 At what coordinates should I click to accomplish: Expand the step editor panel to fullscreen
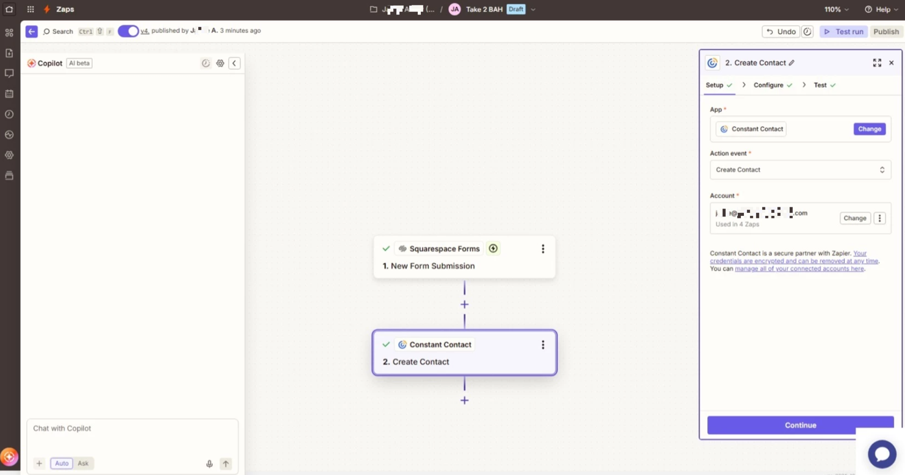point(877,63)
